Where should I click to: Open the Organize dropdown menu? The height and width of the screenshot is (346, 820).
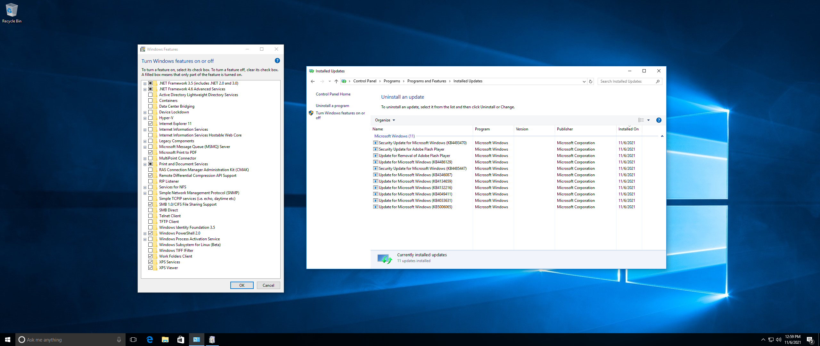tap(385, 120)
